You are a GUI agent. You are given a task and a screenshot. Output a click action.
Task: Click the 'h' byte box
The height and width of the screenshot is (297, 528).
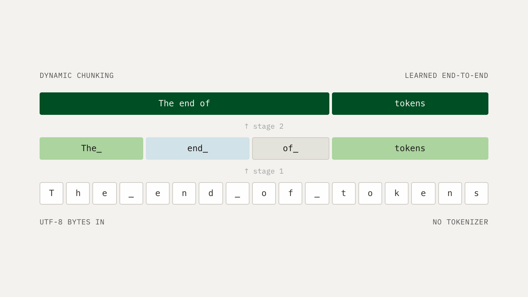pos(78,193)
